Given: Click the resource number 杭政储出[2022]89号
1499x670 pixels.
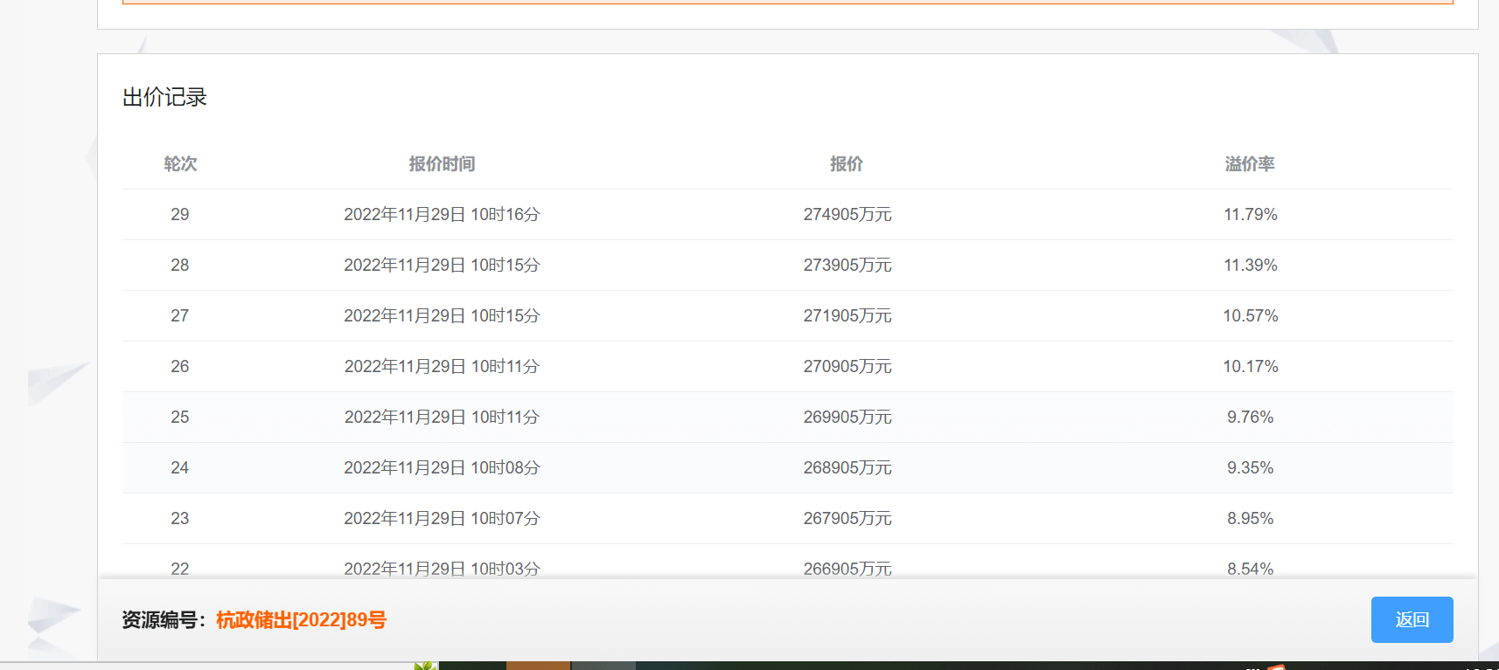Looking at the screenshot, I should [x=301, y=620].
